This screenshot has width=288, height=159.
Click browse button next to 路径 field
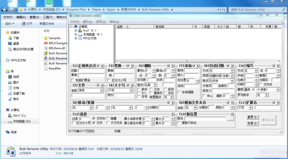click(x=230, y=119)
